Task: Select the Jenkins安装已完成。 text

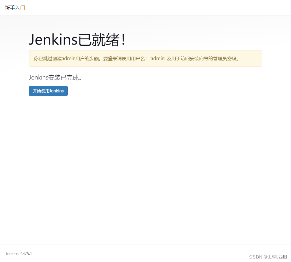Action: click(55, 77)
